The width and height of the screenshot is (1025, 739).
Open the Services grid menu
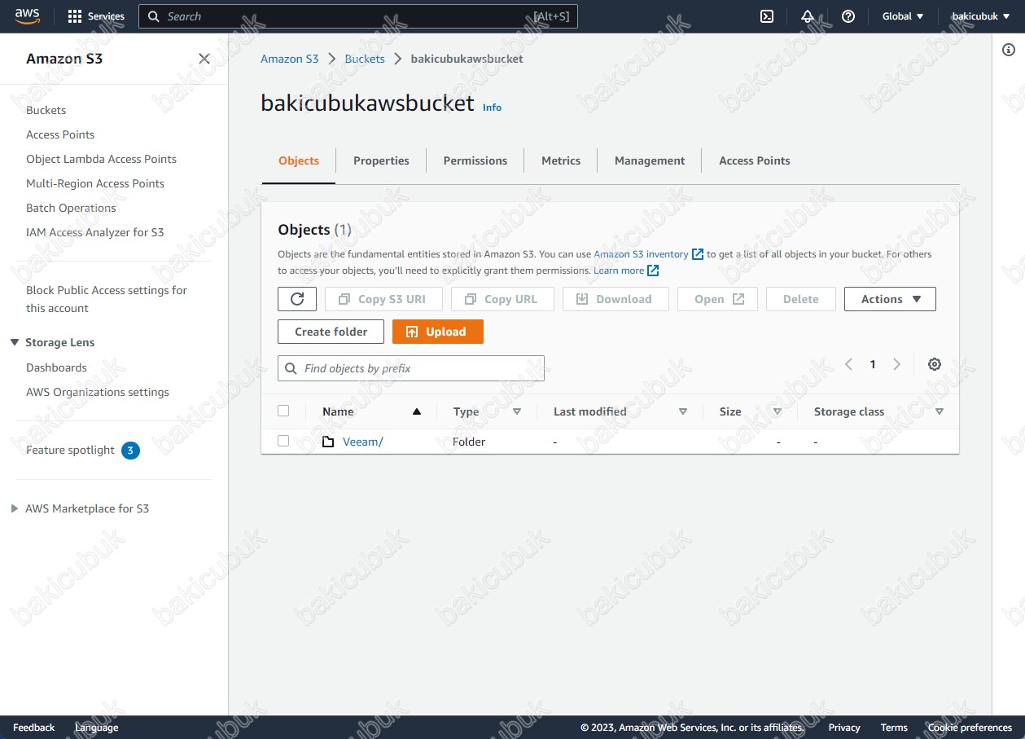pyautogui.click(x=96, y=16)
